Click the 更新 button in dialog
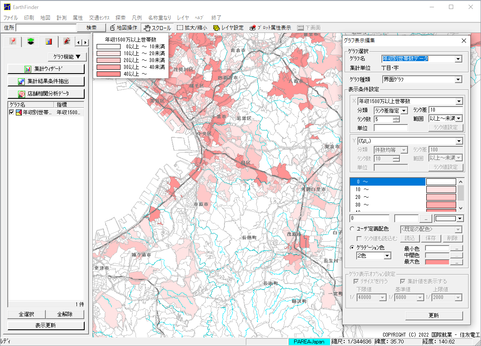 pyautogui.click(x=434, y=315)
